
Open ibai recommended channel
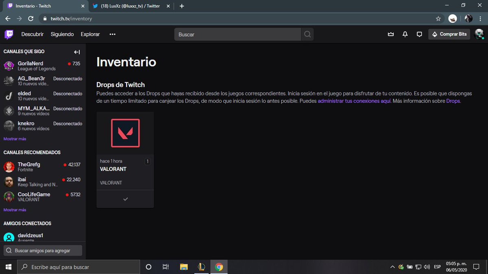point(43,182)
